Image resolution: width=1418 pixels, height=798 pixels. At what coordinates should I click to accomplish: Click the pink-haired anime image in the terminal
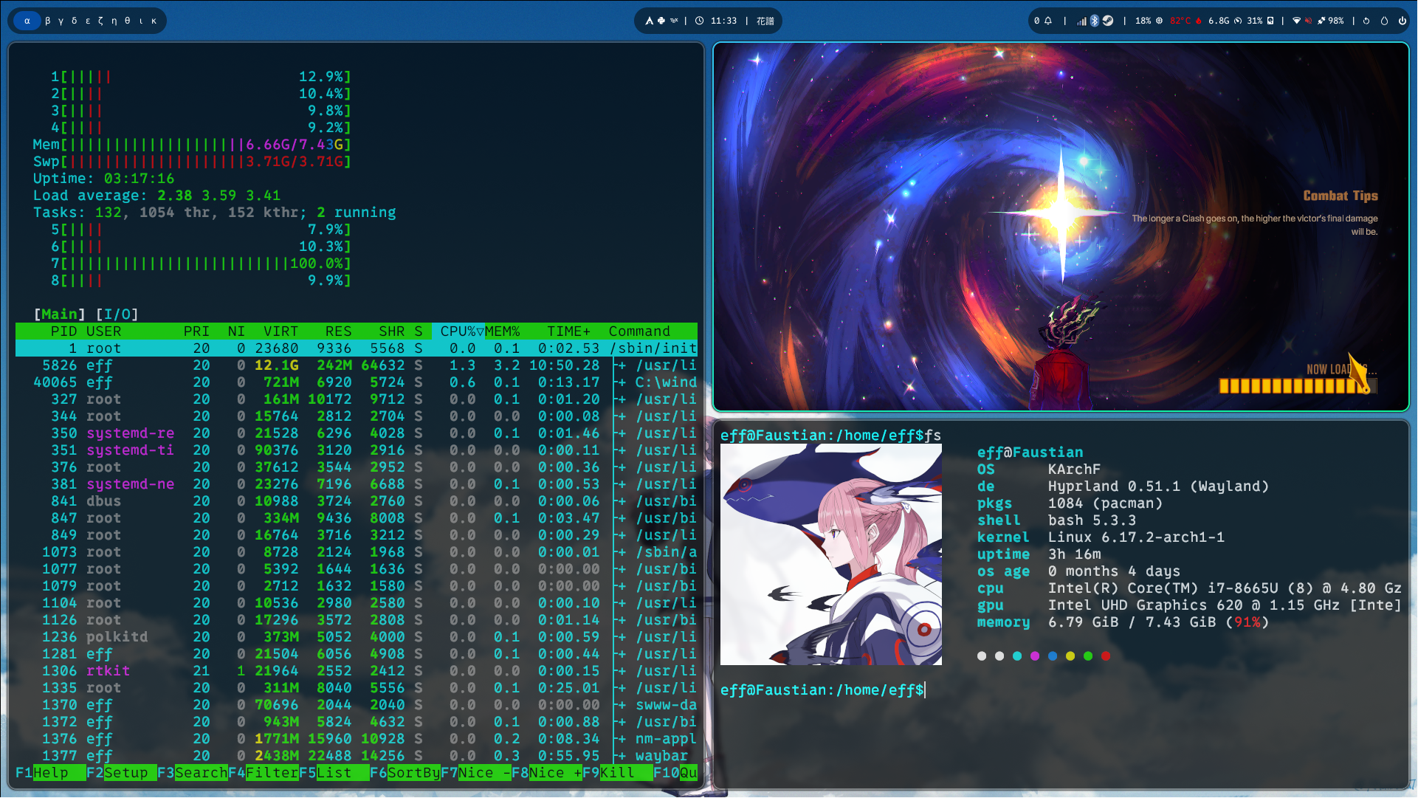[831, 554]
